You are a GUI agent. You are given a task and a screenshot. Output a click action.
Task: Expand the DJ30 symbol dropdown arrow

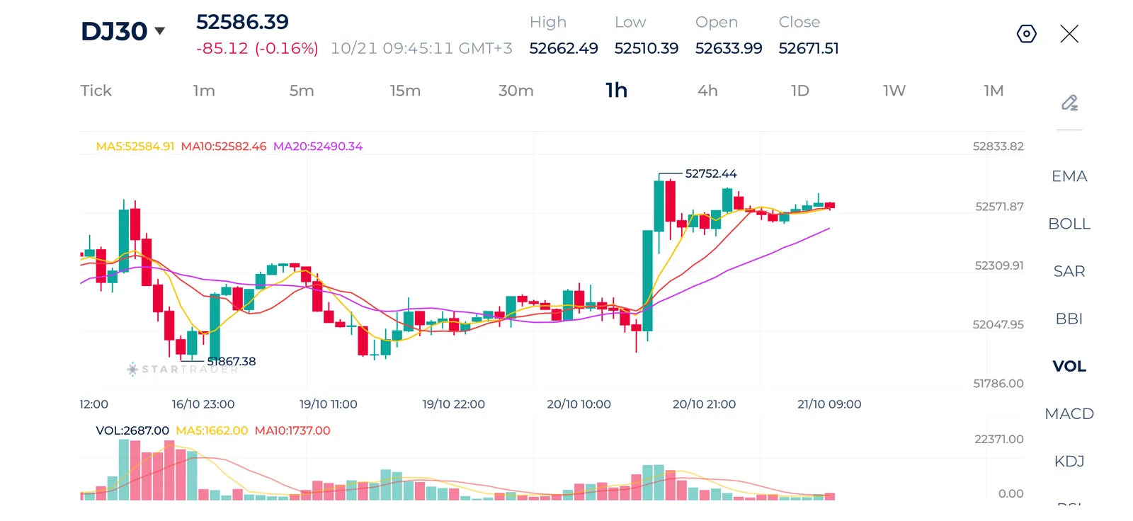click(x=159, y=30)
